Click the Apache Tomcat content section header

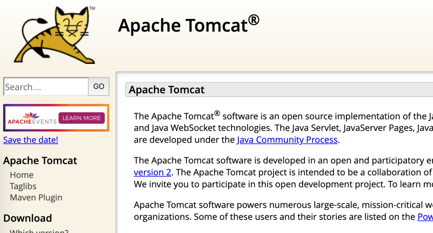pos(167,90)
